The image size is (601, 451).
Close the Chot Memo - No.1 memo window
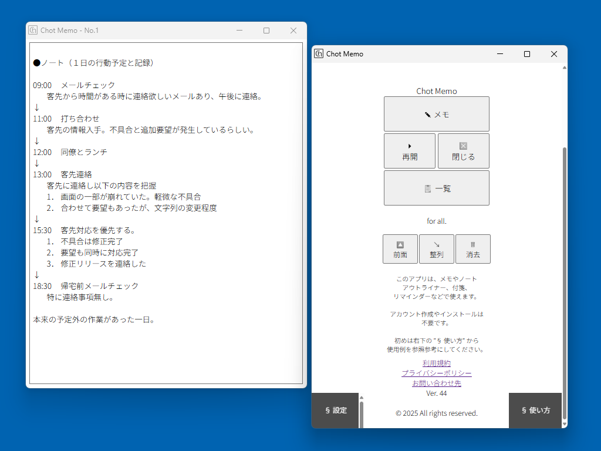[293, 31]
